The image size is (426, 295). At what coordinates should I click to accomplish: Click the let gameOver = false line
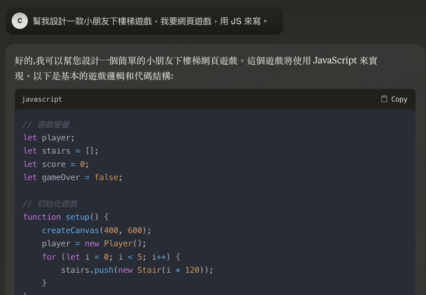tap(73, 177)
